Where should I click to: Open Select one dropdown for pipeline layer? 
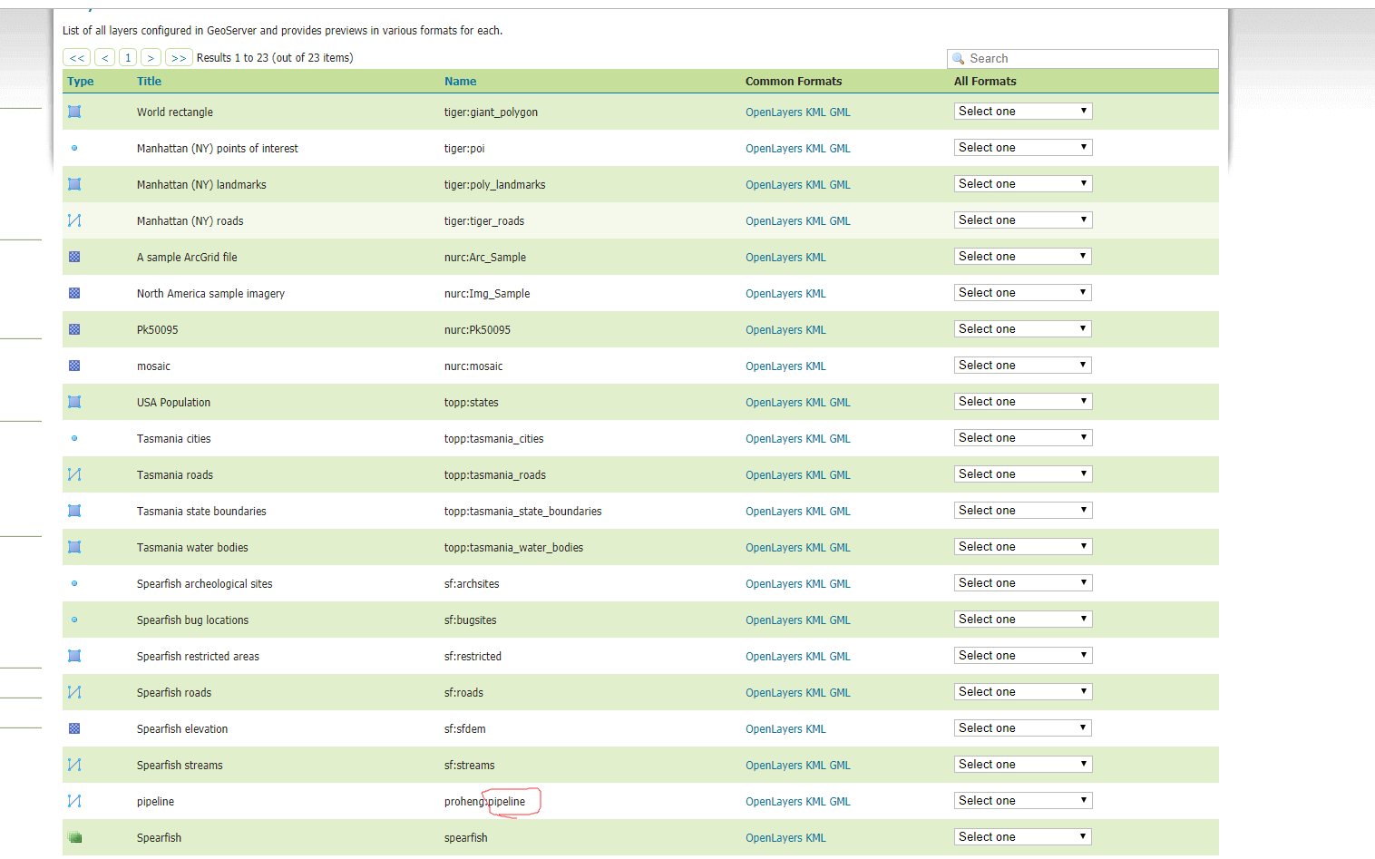1022,801
